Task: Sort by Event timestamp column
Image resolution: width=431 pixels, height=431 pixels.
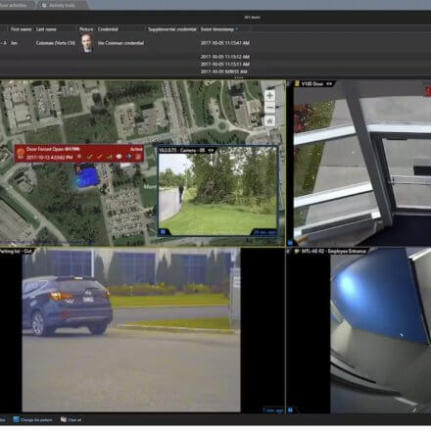Action: click(217, 29)
